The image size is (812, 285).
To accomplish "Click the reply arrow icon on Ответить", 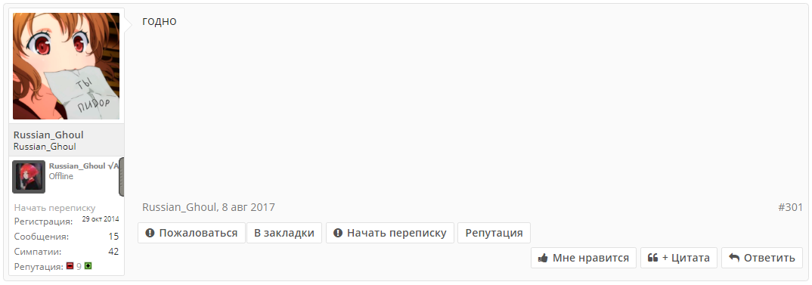I will coord(734,258).
